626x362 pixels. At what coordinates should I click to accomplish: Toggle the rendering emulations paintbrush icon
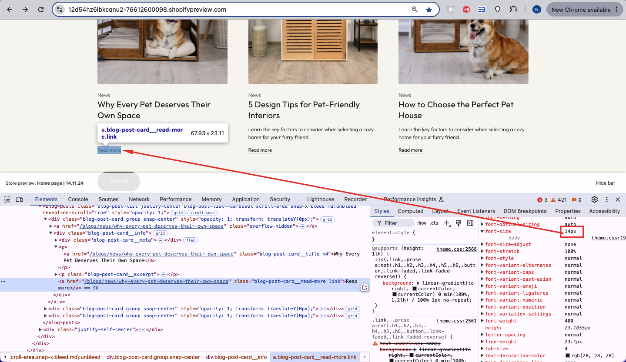coord(458,223)
